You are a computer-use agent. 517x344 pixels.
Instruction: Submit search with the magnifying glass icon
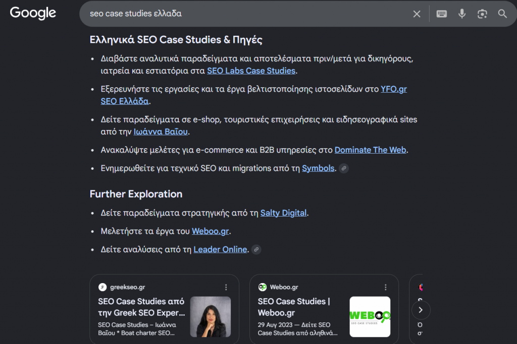tap(502, 14)
